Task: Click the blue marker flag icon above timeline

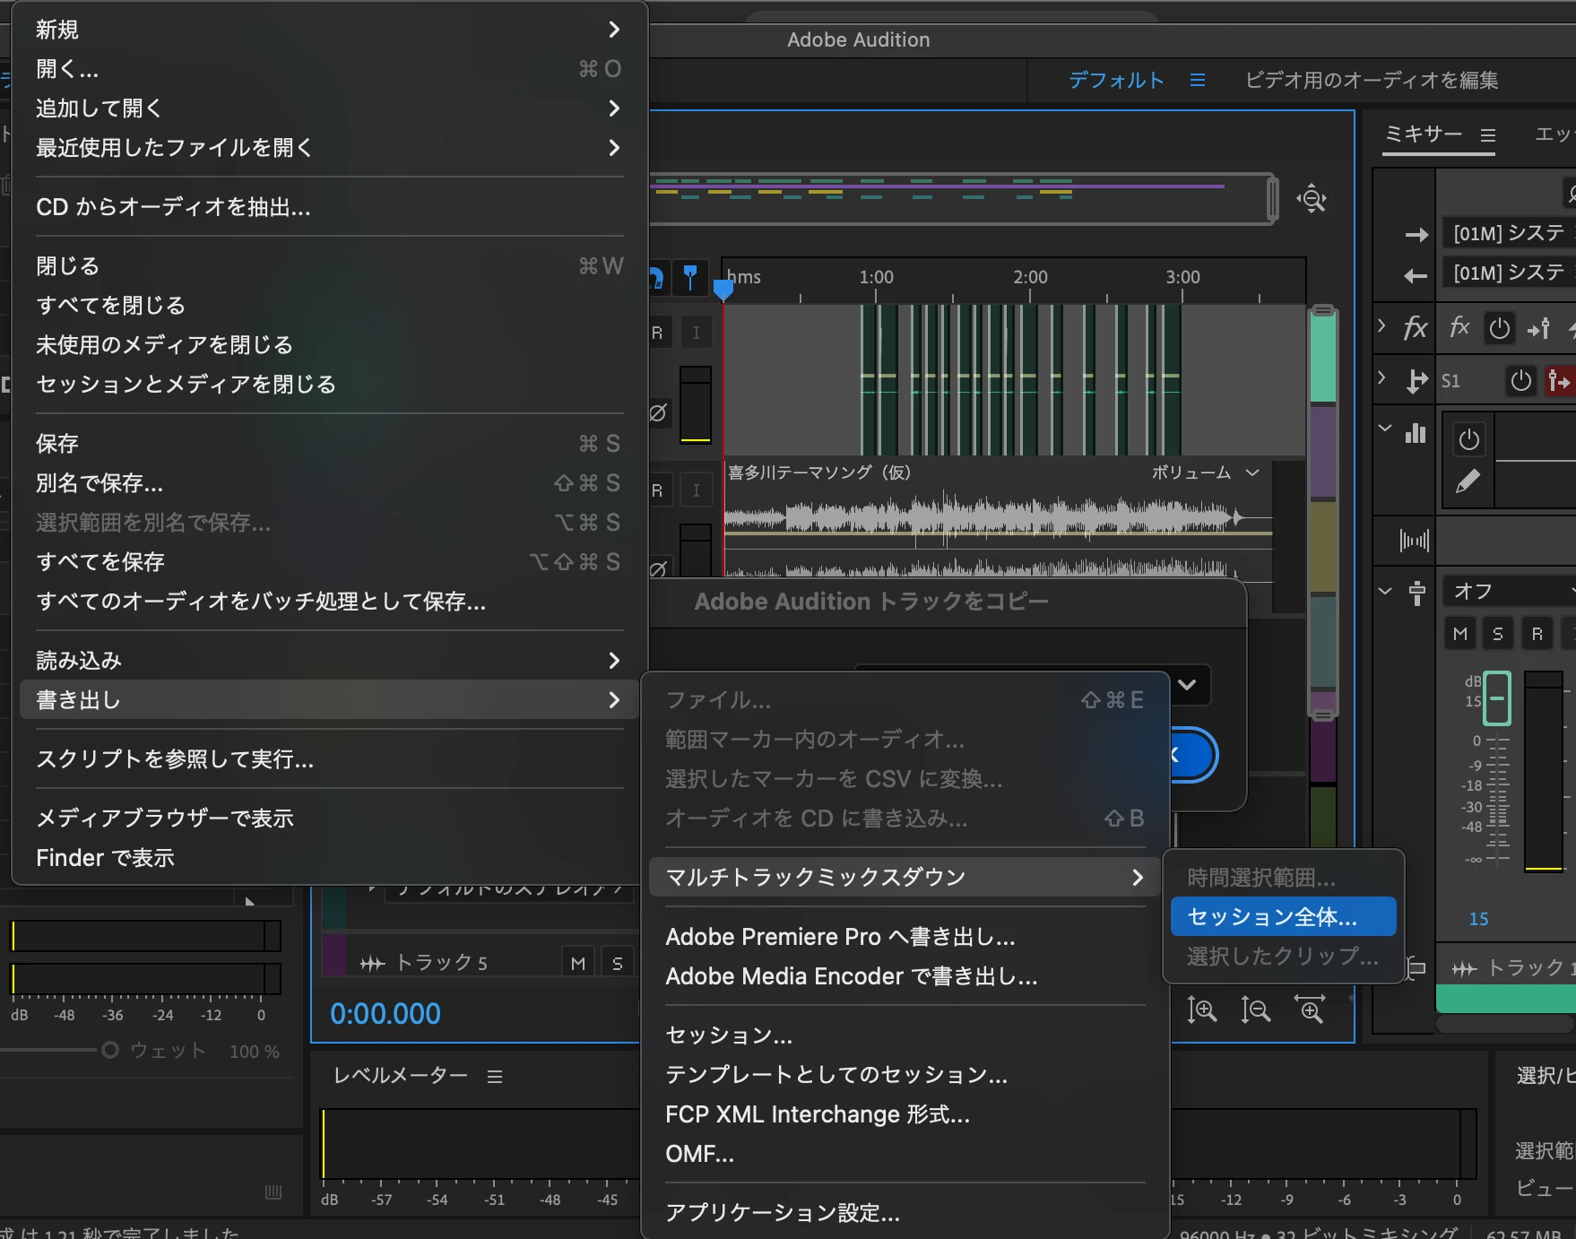Action: 689,277
